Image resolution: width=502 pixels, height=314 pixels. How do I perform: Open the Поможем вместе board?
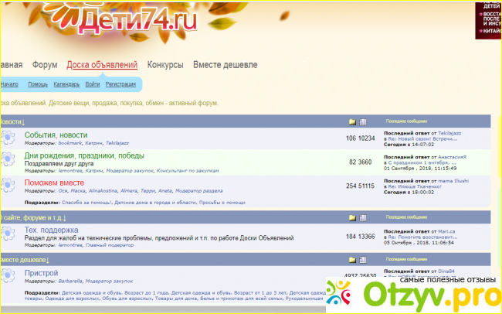tap(54, 183)
